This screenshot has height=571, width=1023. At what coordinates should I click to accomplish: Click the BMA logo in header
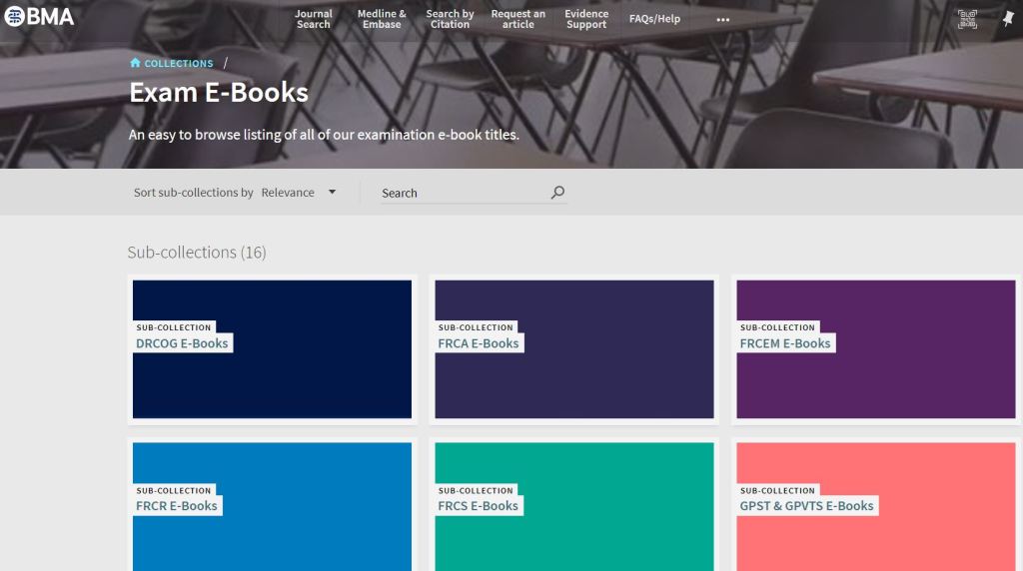pos(39,17)
